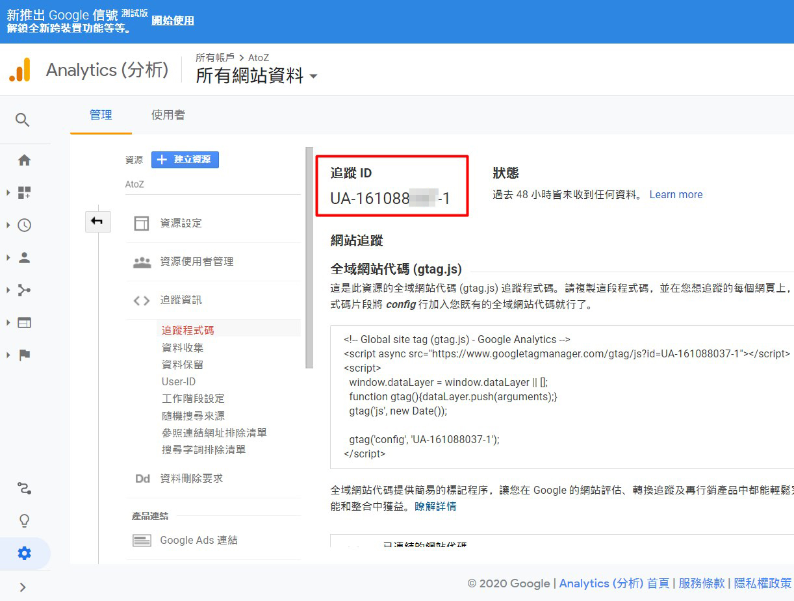Click the search magnifier icon in sidebar

point(23,120)
